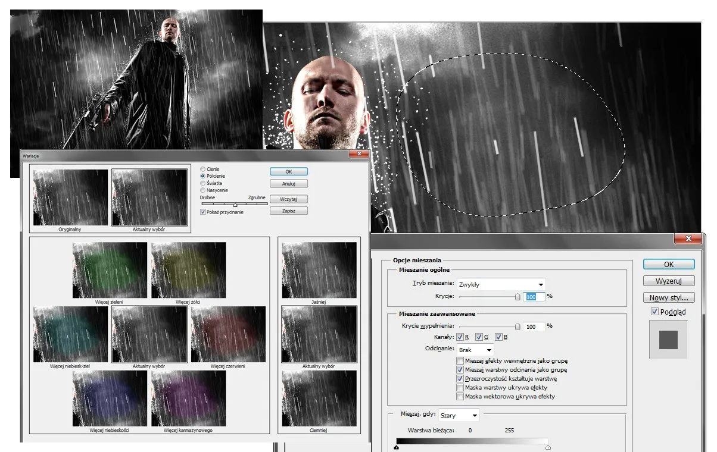The image size is (717, 452).
Task: Adjust the Krycie wypełnienia slider handle
Action: tap(518, 326)
